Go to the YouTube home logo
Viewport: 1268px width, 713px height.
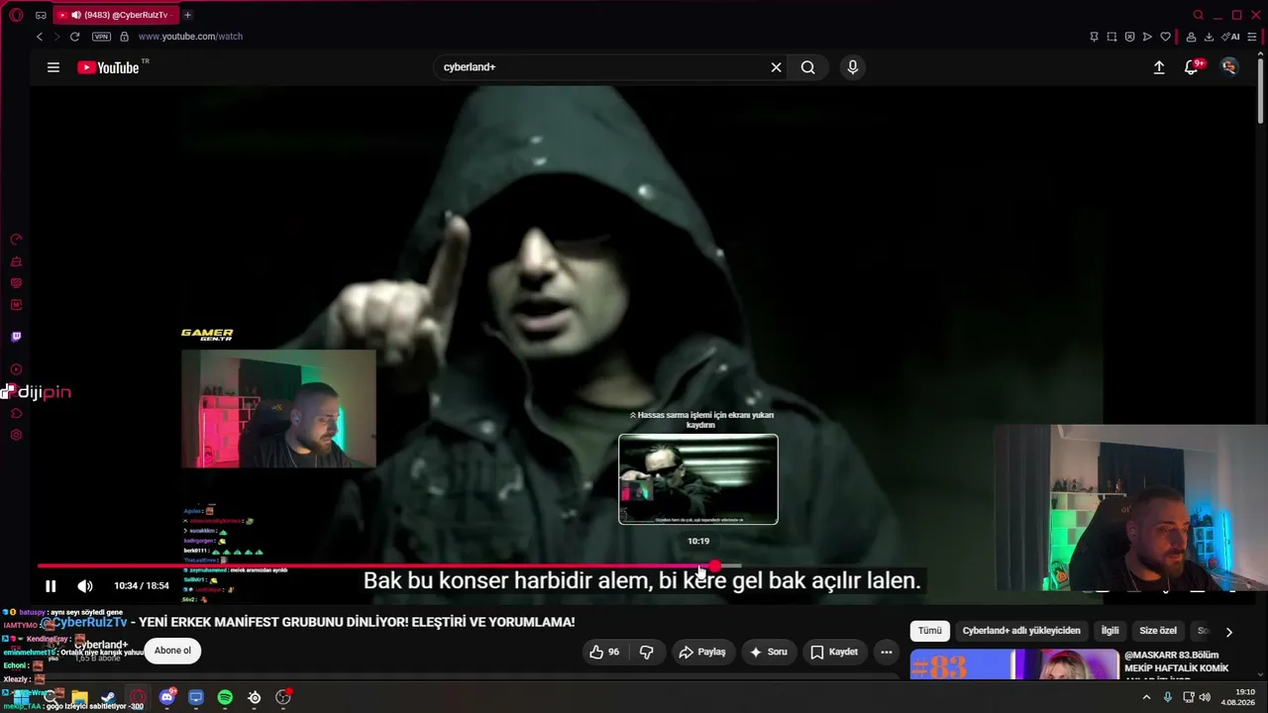[108, 67]
